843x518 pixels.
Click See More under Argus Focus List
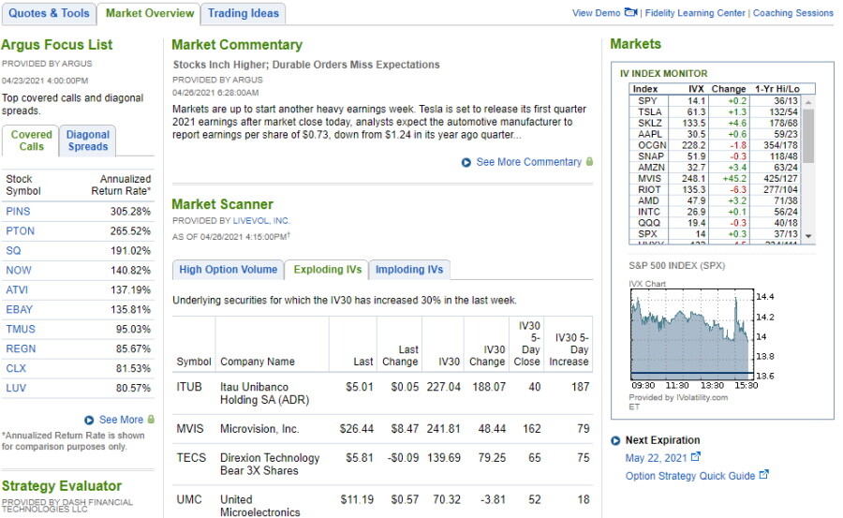[121, 420]
